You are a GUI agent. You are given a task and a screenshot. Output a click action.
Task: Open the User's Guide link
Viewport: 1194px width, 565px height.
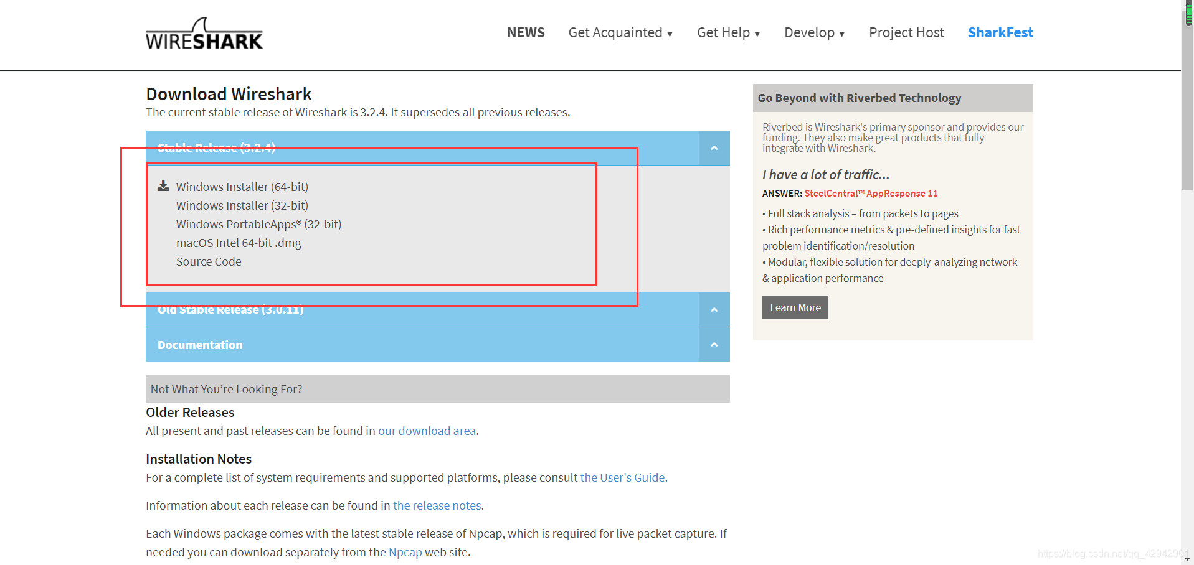click(x=622, y=477)
